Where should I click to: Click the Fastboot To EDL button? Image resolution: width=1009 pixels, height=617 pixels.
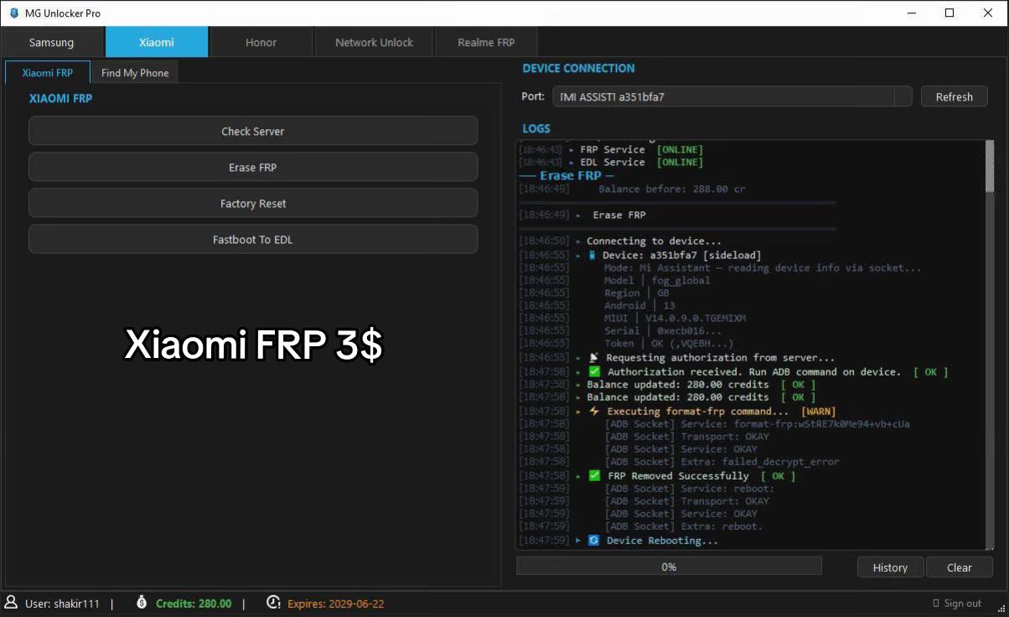click(x=253, y=239)
